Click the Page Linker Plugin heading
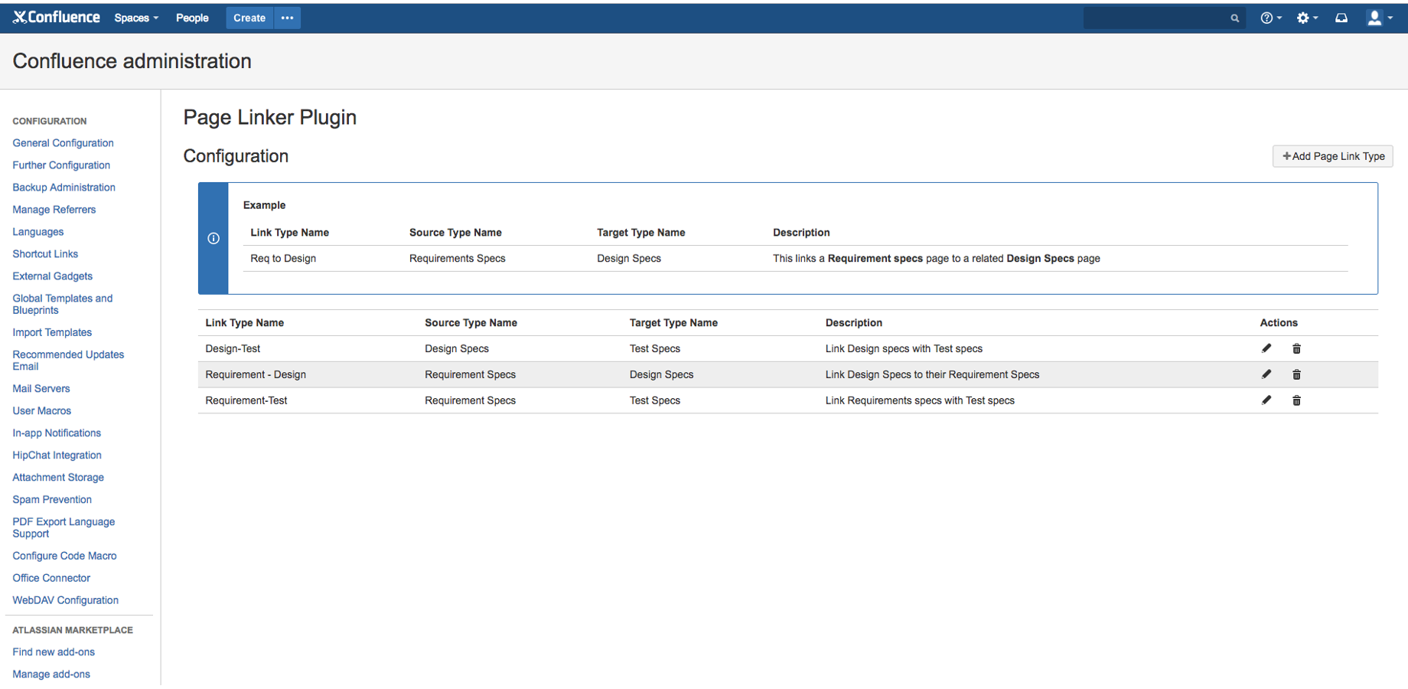Viewport: 1408px width, 689px height. click(x=270, y=117)
